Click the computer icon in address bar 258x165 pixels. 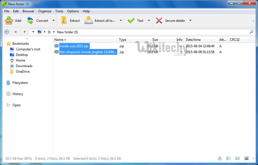(40, 32)
